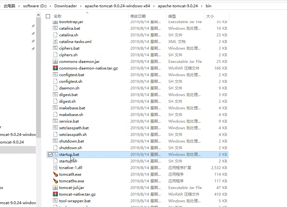
Task: Expand the dropdown after apache-tomcat-9.0.24-windows-x64
Action: (154, 6)
